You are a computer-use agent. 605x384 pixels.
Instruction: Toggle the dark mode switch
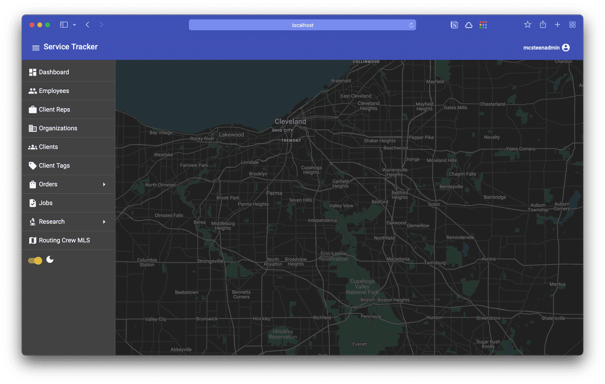coord(36,261)
